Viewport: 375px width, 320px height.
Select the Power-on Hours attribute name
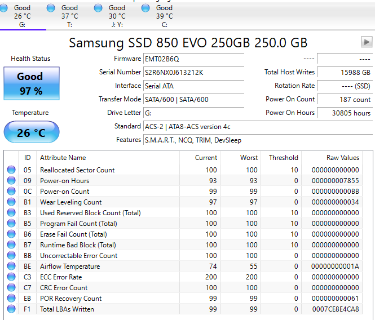coord(65,181)
